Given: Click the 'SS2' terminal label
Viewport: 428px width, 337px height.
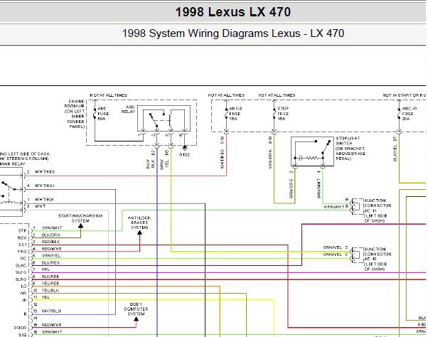Looking at the screenshot, I should pyautogui.click(x=22, y=335).
